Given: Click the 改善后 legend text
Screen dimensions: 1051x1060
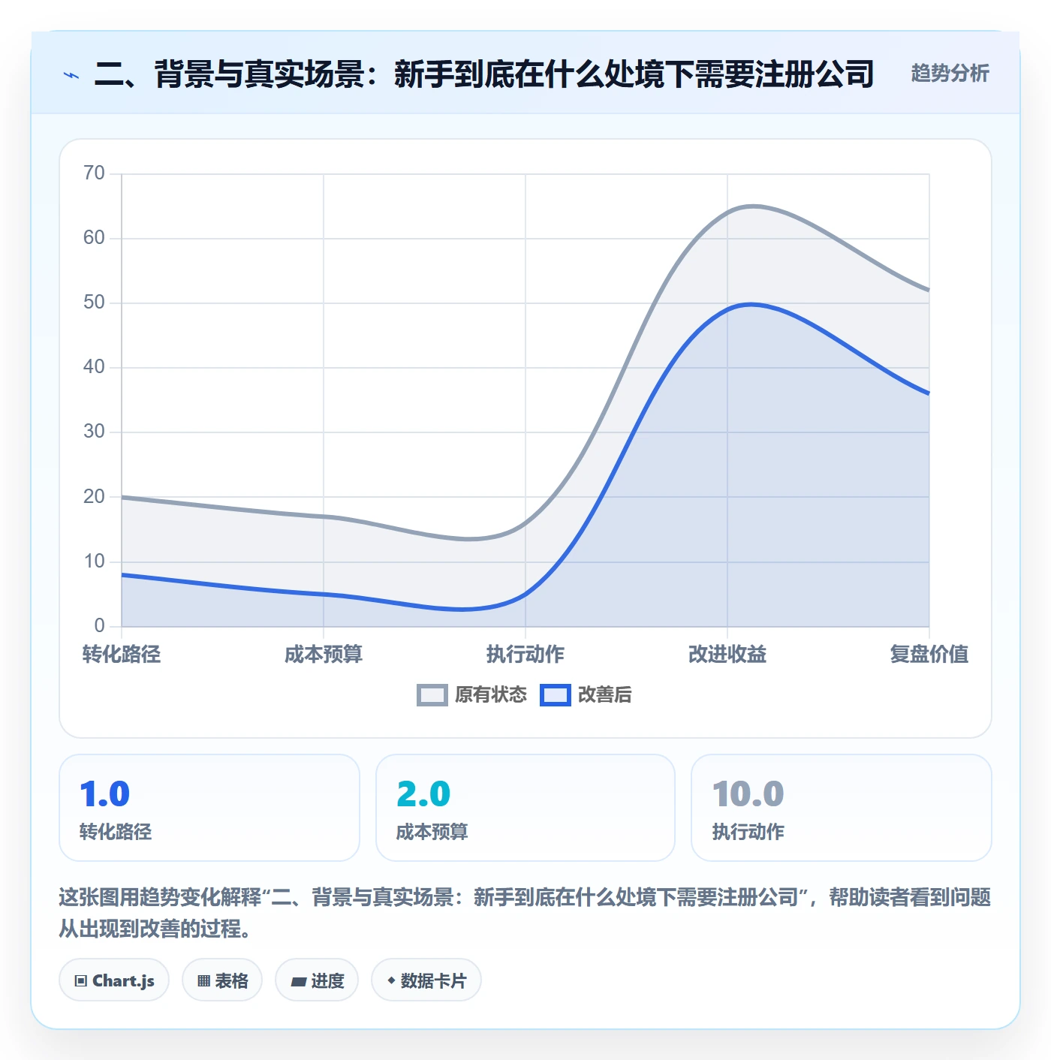Looking at the screenshot, I should coord(604,695).
